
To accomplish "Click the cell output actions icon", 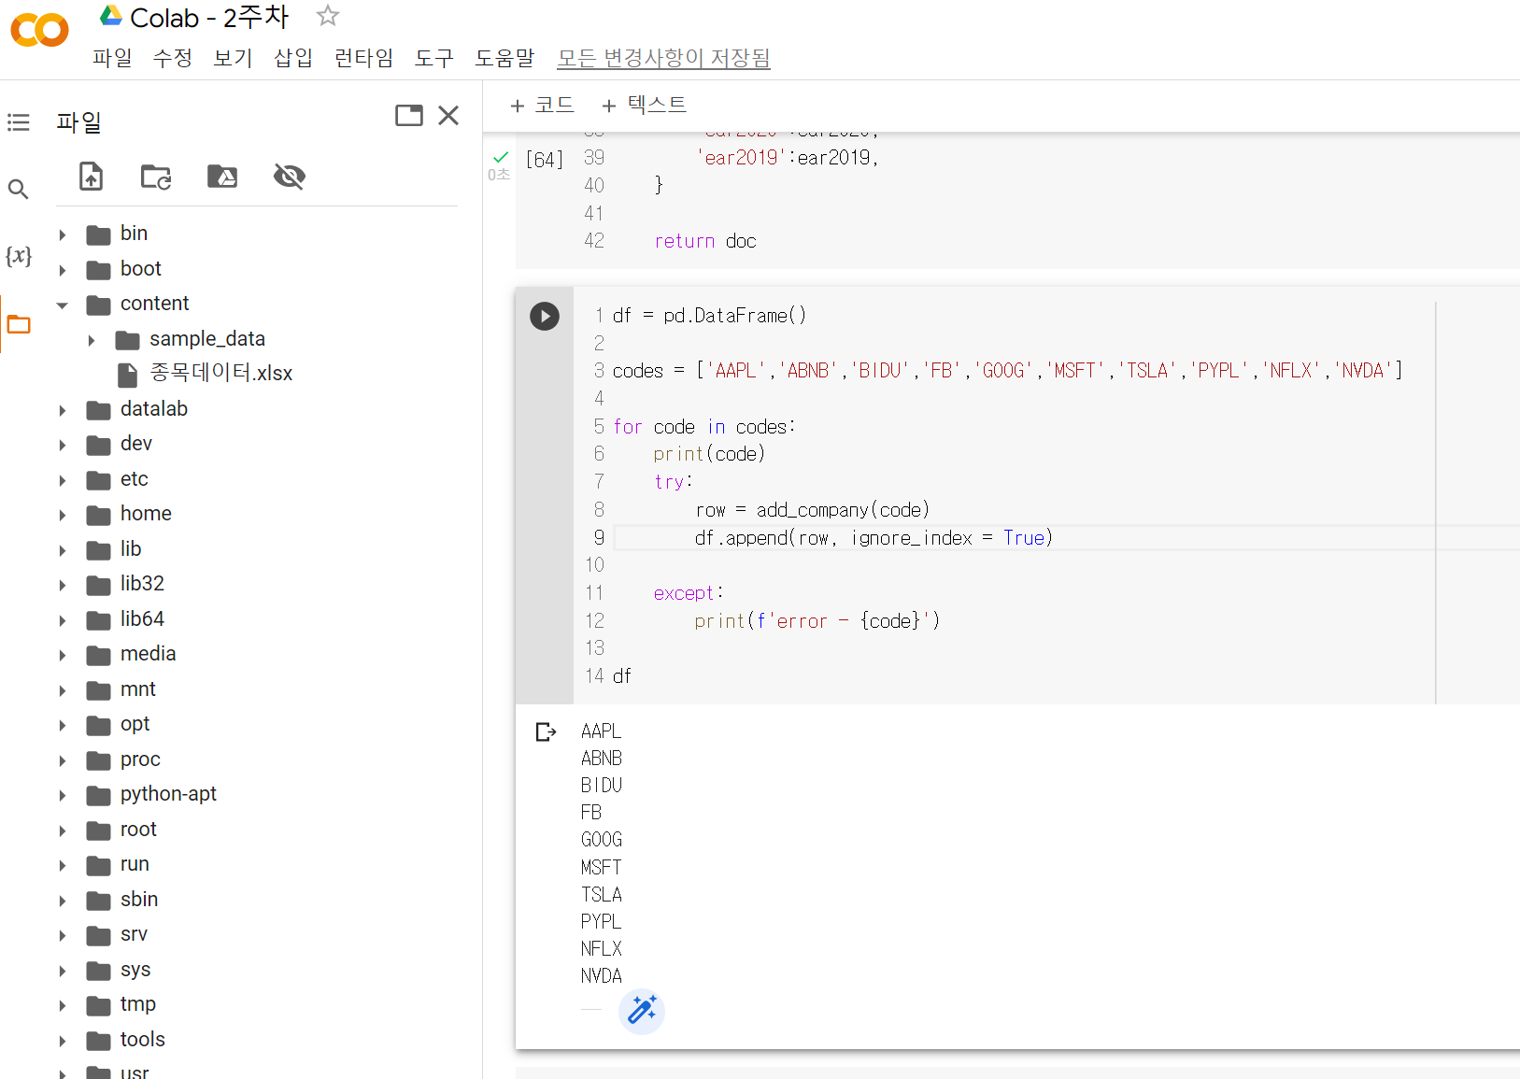I will pos(546,731).
